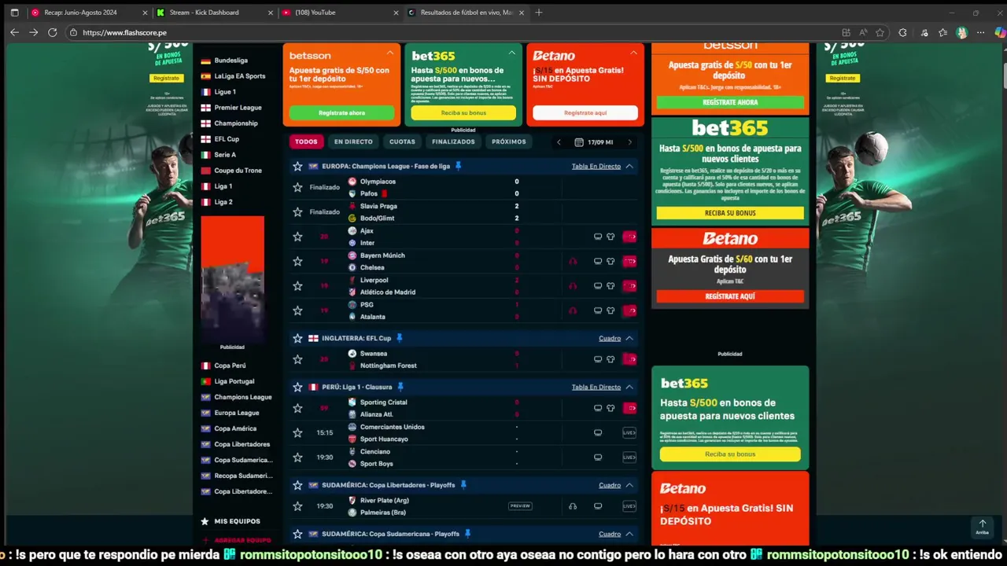The height and width of the screenshot is (566, 1007).
Task: Switch to the FINALIZADOS tab
Action: [453, 141]
